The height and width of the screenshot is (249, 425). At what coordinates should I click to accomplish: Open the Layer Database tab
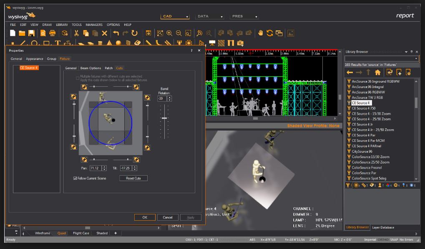click(x=383, y=227)
